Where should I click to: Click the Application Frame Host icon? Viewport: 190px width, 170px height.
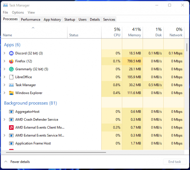[x=11, y=143]
